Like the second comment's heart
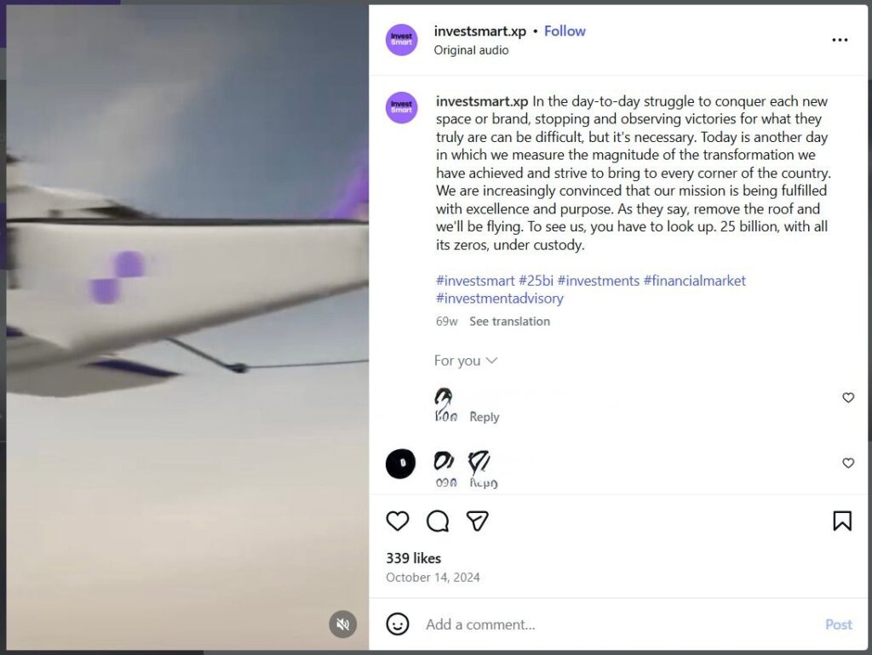Viewport: 872px width, 655px height. click(848, 463)
